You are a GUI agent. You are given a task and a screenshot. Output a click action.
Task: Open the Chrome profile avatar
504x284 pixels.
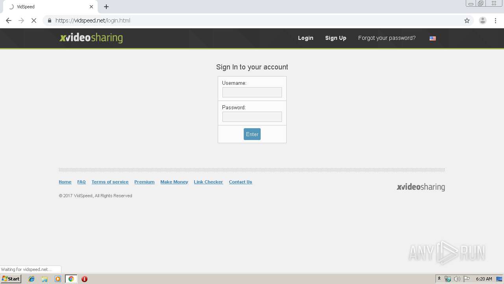[482, 21]
